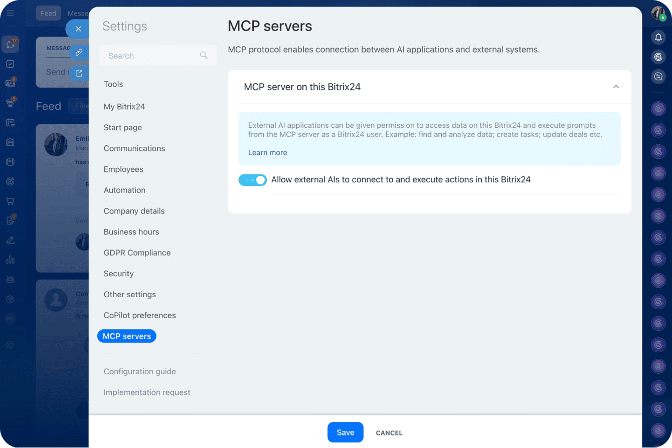Select CoPilot preferences in settings menu
The width and height of the screenshot is (672, 448).
(139, 315)
